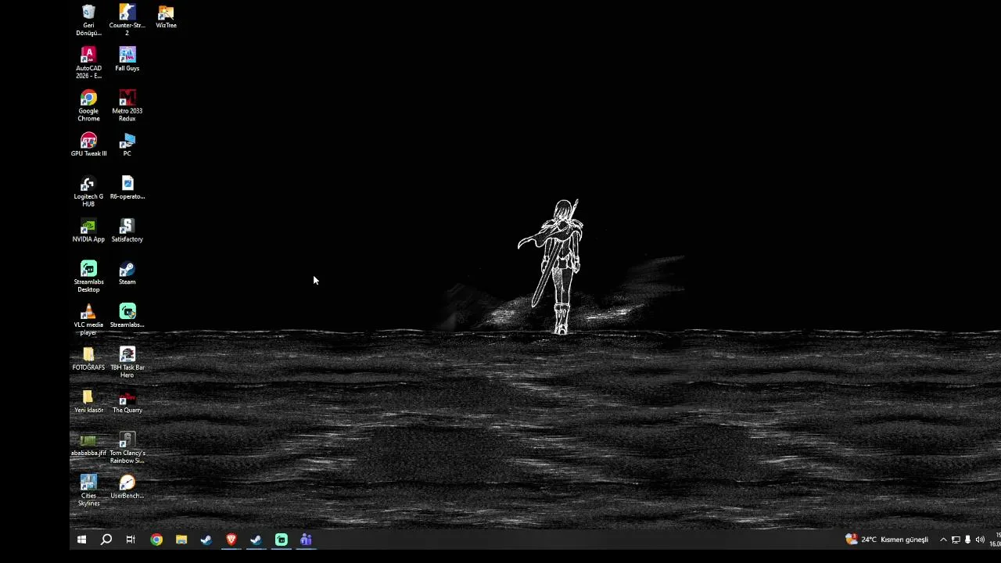Switch to Streamlabs on the taskbar
The image size is (1001, 563).
(x=282, y=540)
